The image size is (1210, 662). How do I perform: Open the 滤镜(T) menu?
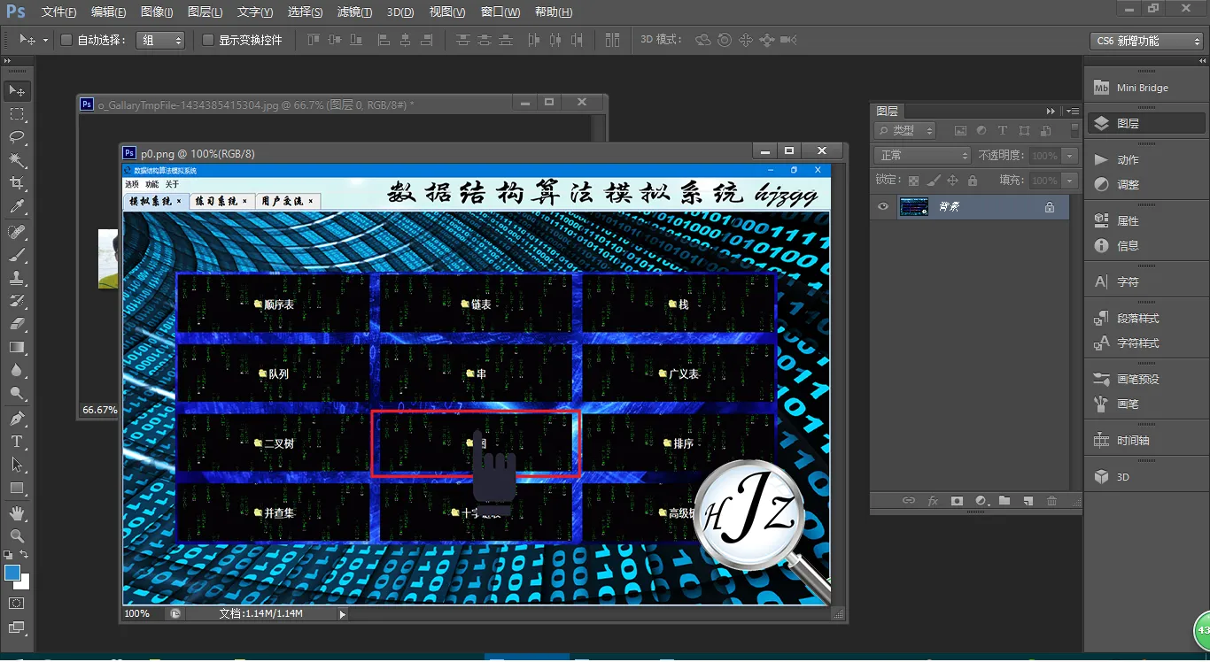355,12
